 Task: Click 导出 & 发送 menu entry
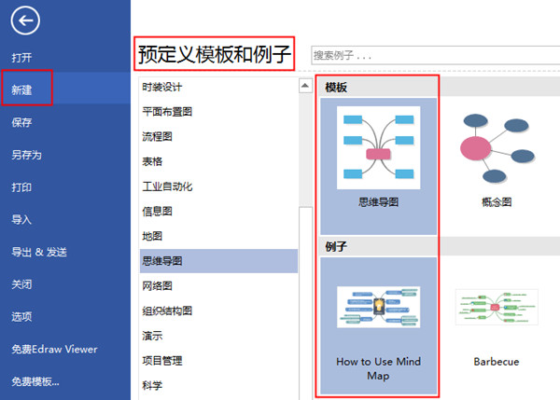tap(38, 252)
